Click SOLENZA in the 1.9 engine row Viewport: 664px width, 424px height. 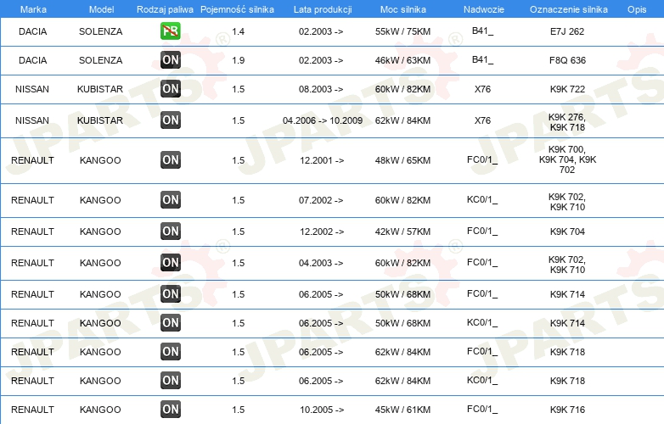click(x=100, y=60)
